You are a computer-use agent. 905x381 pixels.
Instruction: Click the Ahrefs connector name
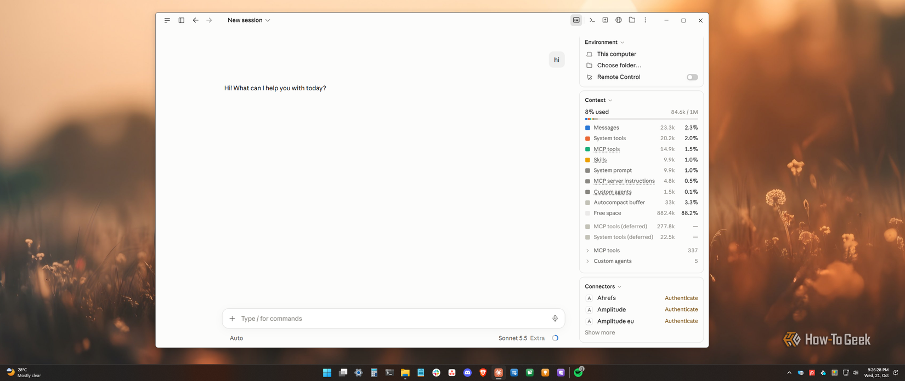click(x=606, y=298)
